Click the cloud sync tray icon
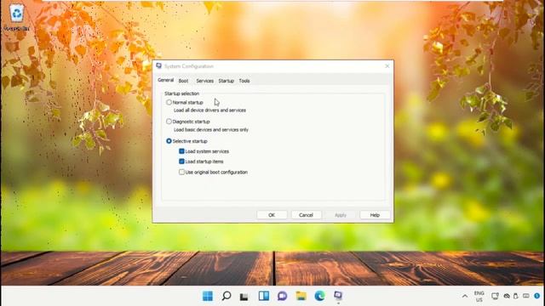This screenshot has width=545, height=306. (507, 297)
